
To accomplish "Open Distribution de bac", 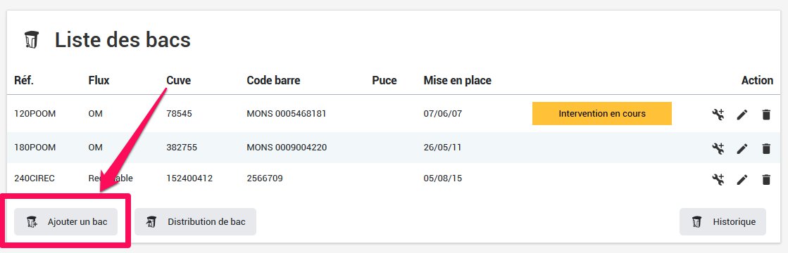I will (196, 221).
